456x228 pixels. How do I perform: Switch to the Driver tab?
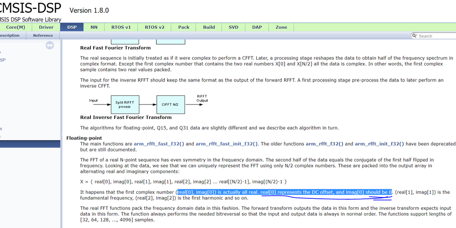[x=46, y=27]
